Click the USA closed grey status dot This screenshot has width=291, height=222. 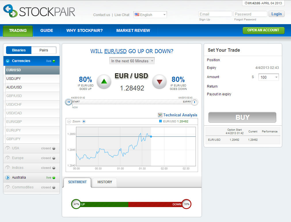[x=54, y=148]
